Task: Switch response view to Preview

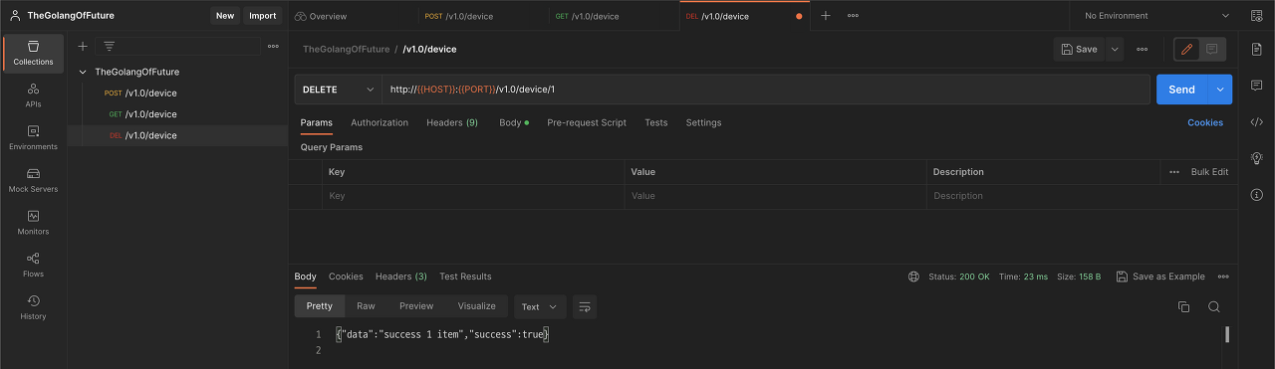Action: 416,306
